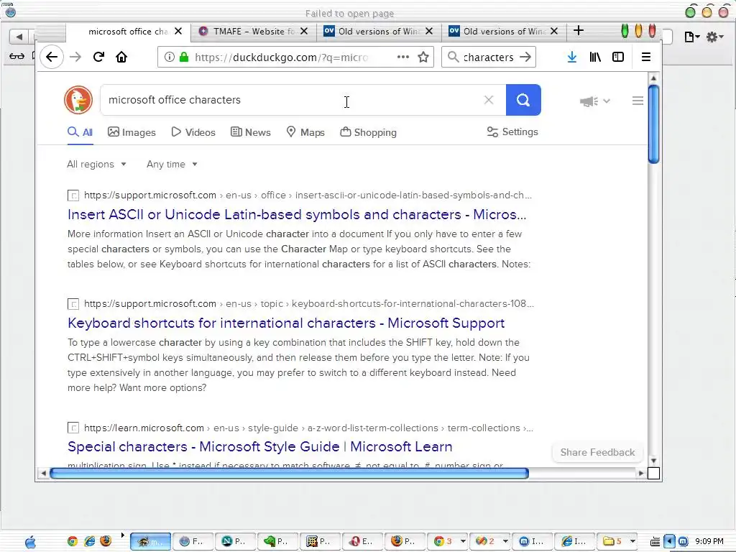Open the Netscape P.. taskbar button
The width and height of the screenshot is (736, 552).
pos(235,542)
